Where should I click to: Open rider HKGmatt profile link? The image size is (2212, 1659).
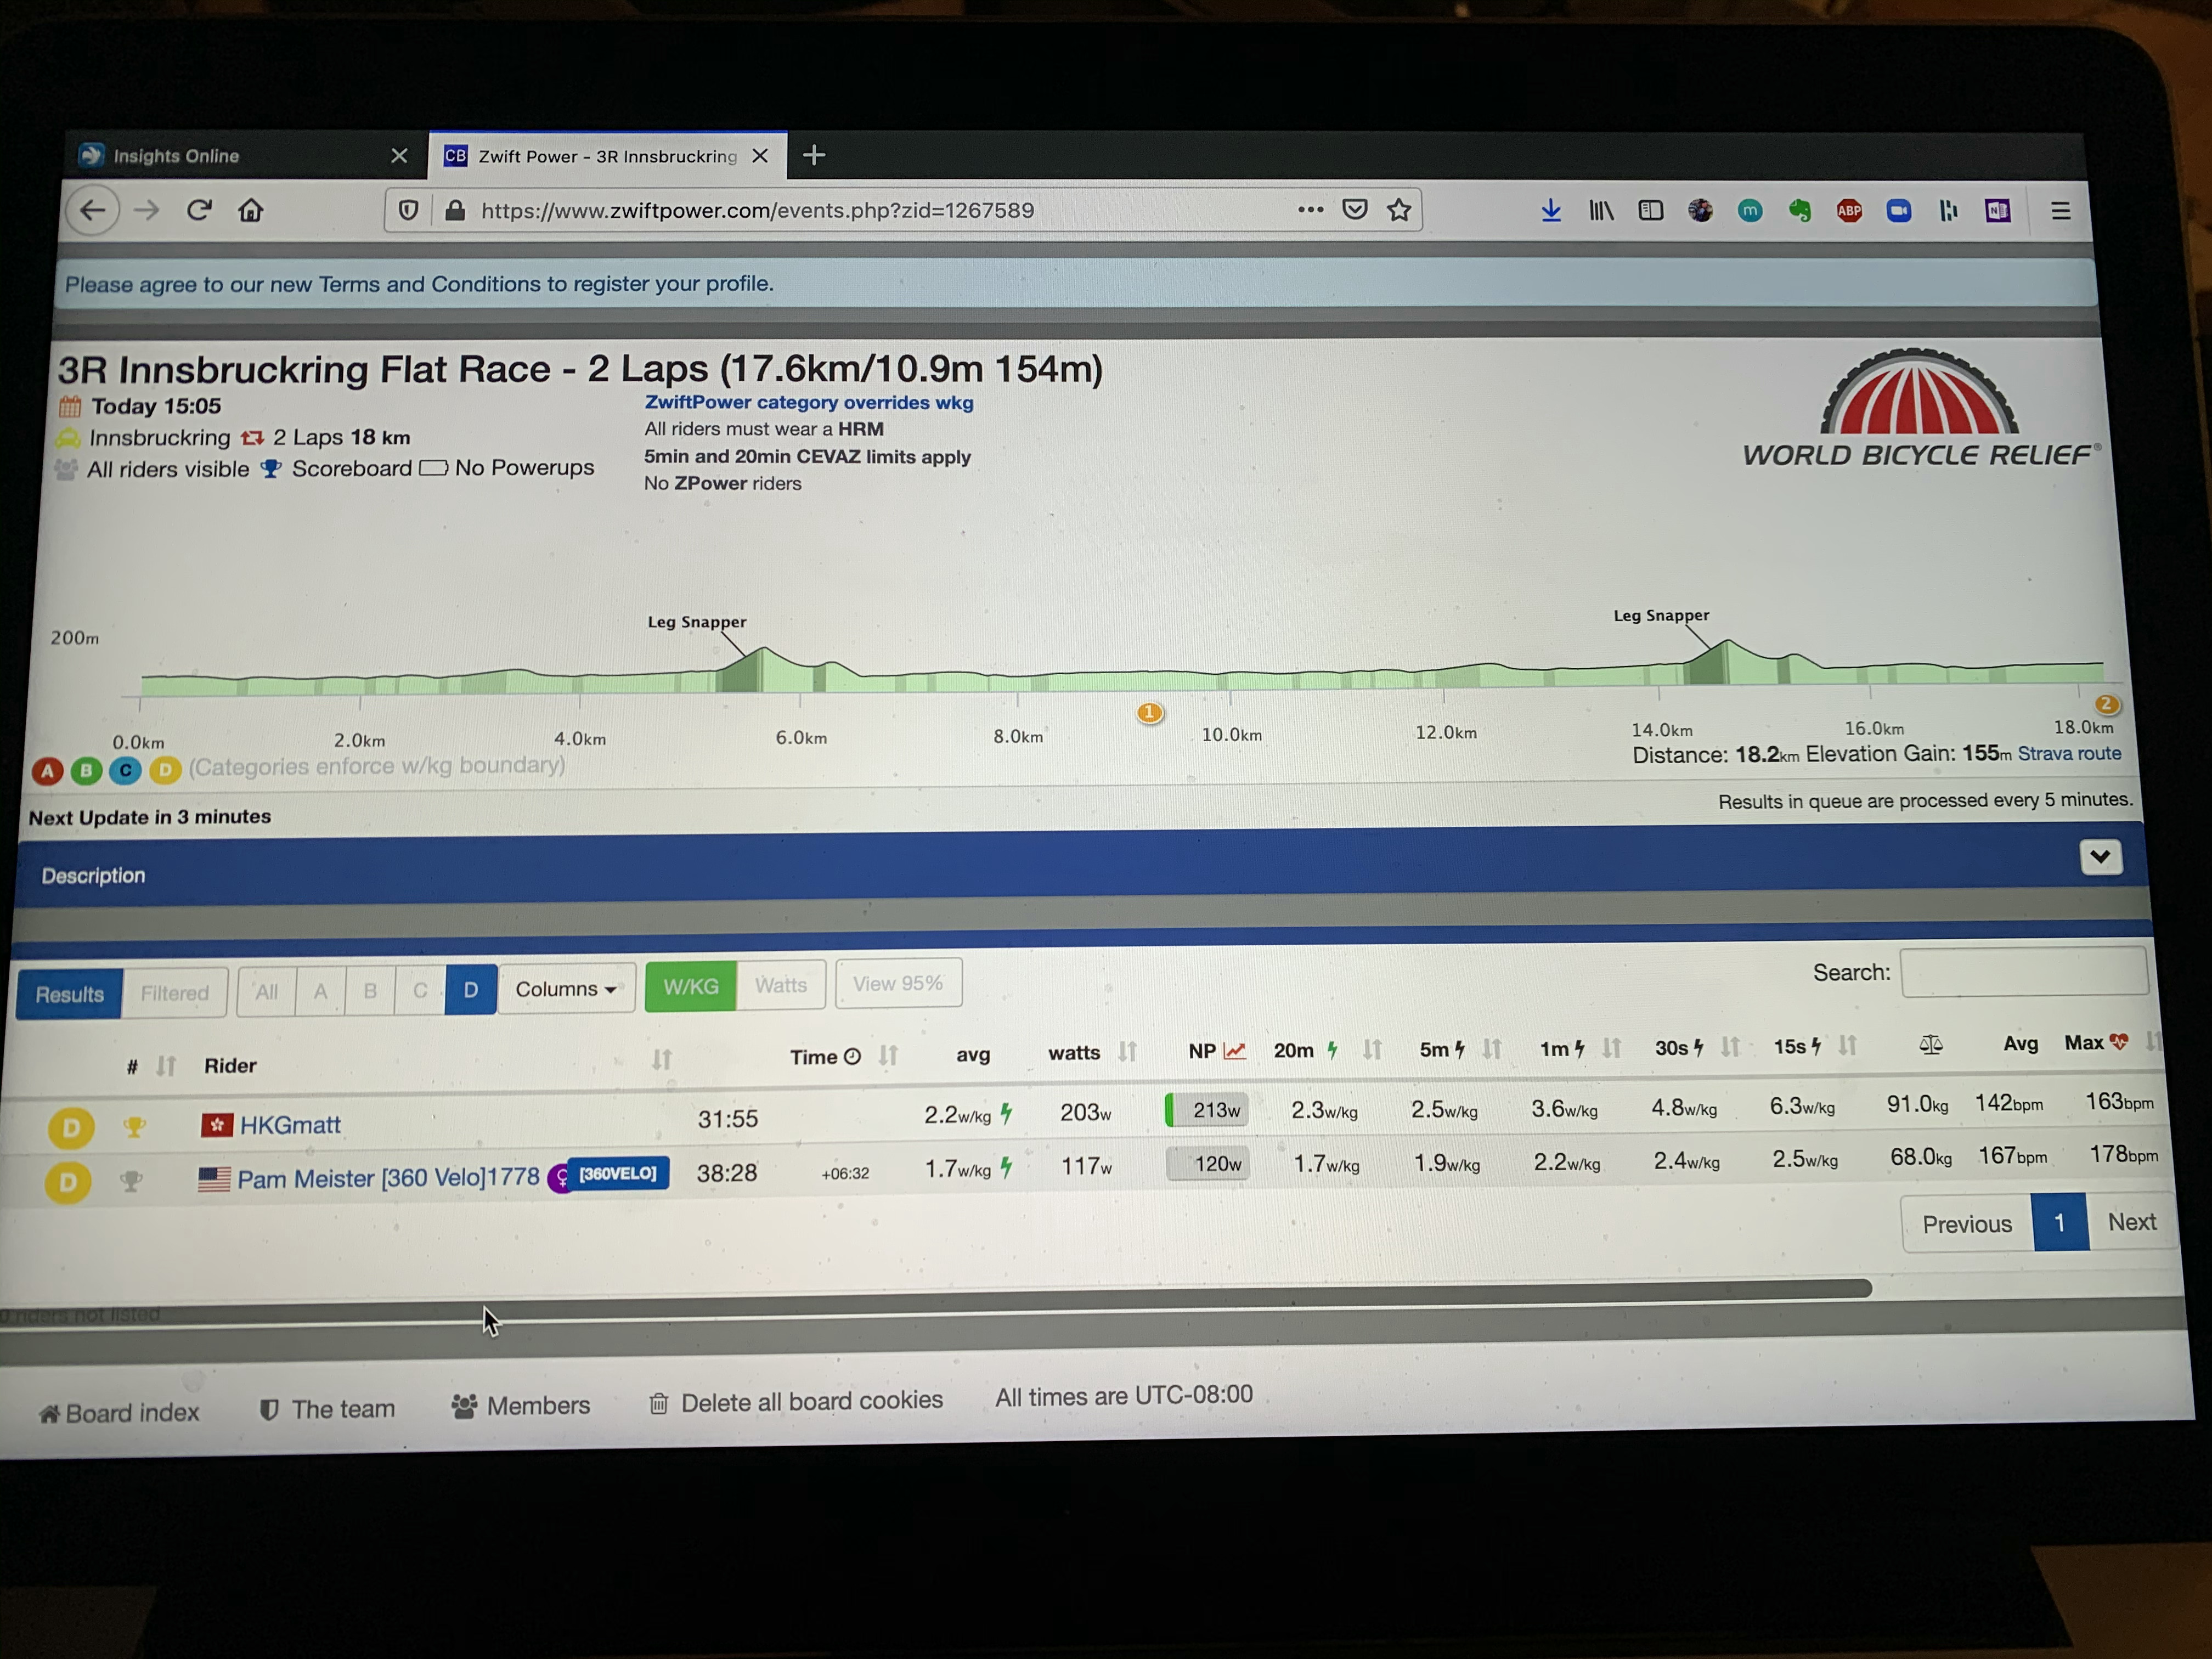tap(290, 1125)
